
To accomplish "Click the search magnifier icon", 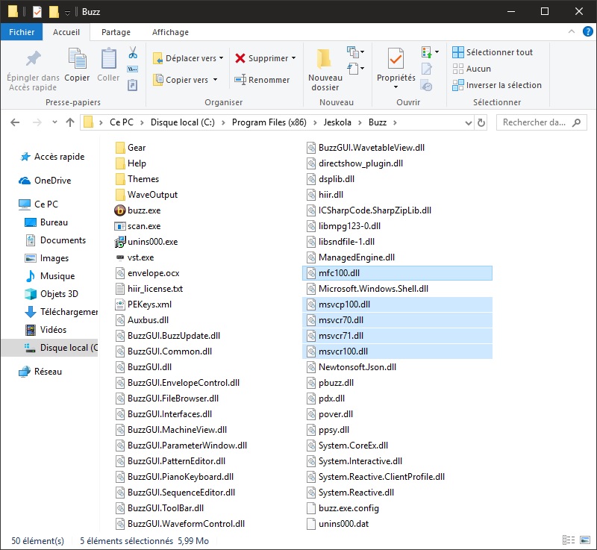I will tap(576, 122).
